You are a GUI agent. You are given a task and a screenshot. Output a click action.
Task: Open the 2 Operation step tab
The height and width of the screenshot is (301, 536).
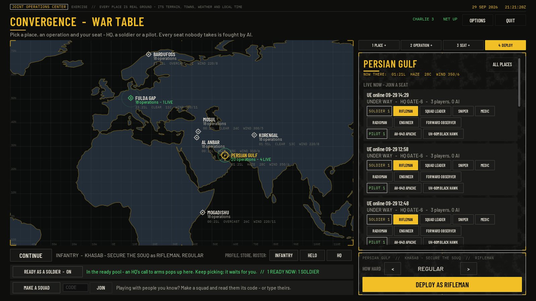tap(421, 45)
